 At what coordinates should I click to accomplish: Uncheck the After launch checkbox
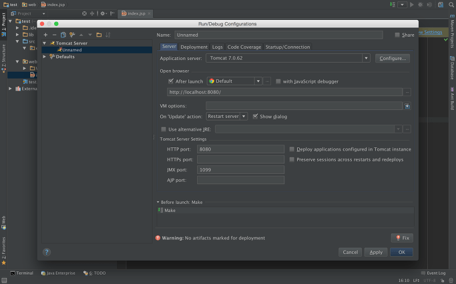tap(172, 81)
